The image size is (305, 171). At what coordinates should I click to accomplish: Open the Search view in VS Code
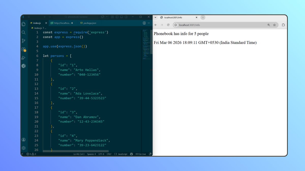coord(24,32)
